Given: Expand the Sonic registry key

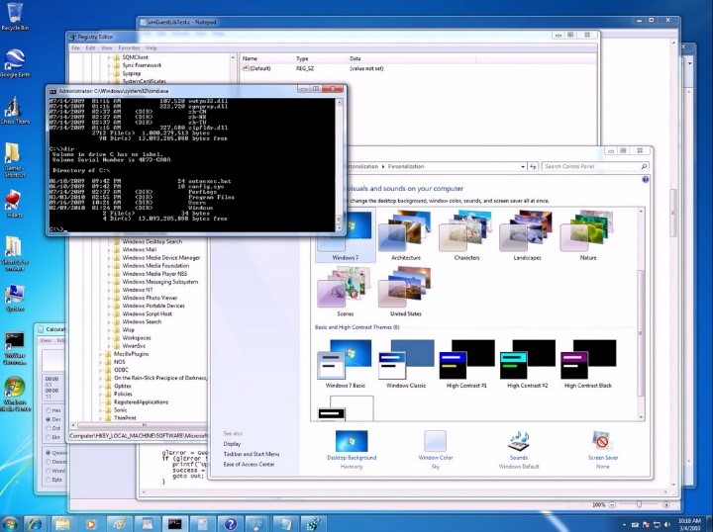Looking at the screenshot, I should click(x=101, y=410).
